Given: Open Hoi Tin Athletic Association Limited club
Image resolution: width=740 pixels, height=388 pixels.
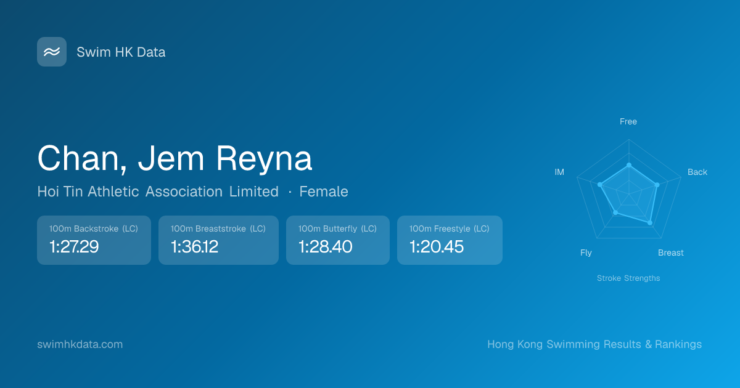Looking at the screenshot, I should coord(158,192).
